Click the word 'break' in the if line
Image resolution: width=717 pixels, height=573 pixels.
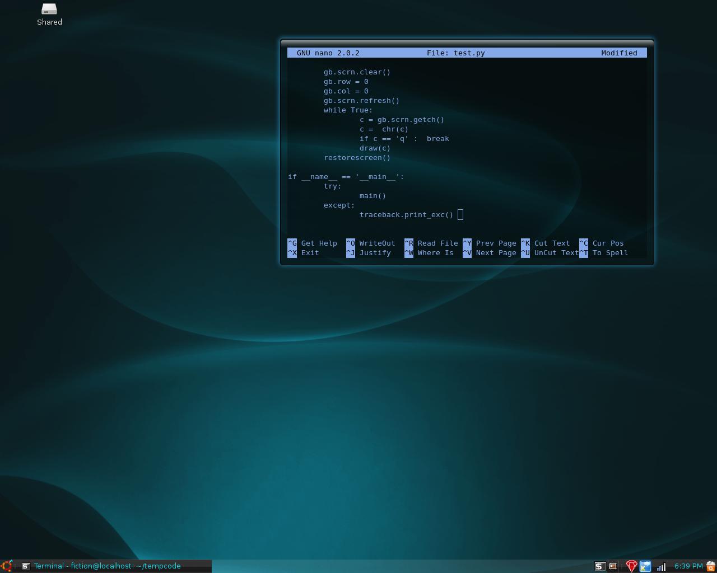coord(438,138)
